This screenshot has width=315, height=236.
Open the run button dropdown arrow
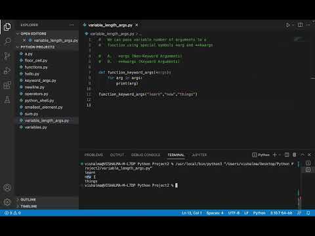coord(293,25)
